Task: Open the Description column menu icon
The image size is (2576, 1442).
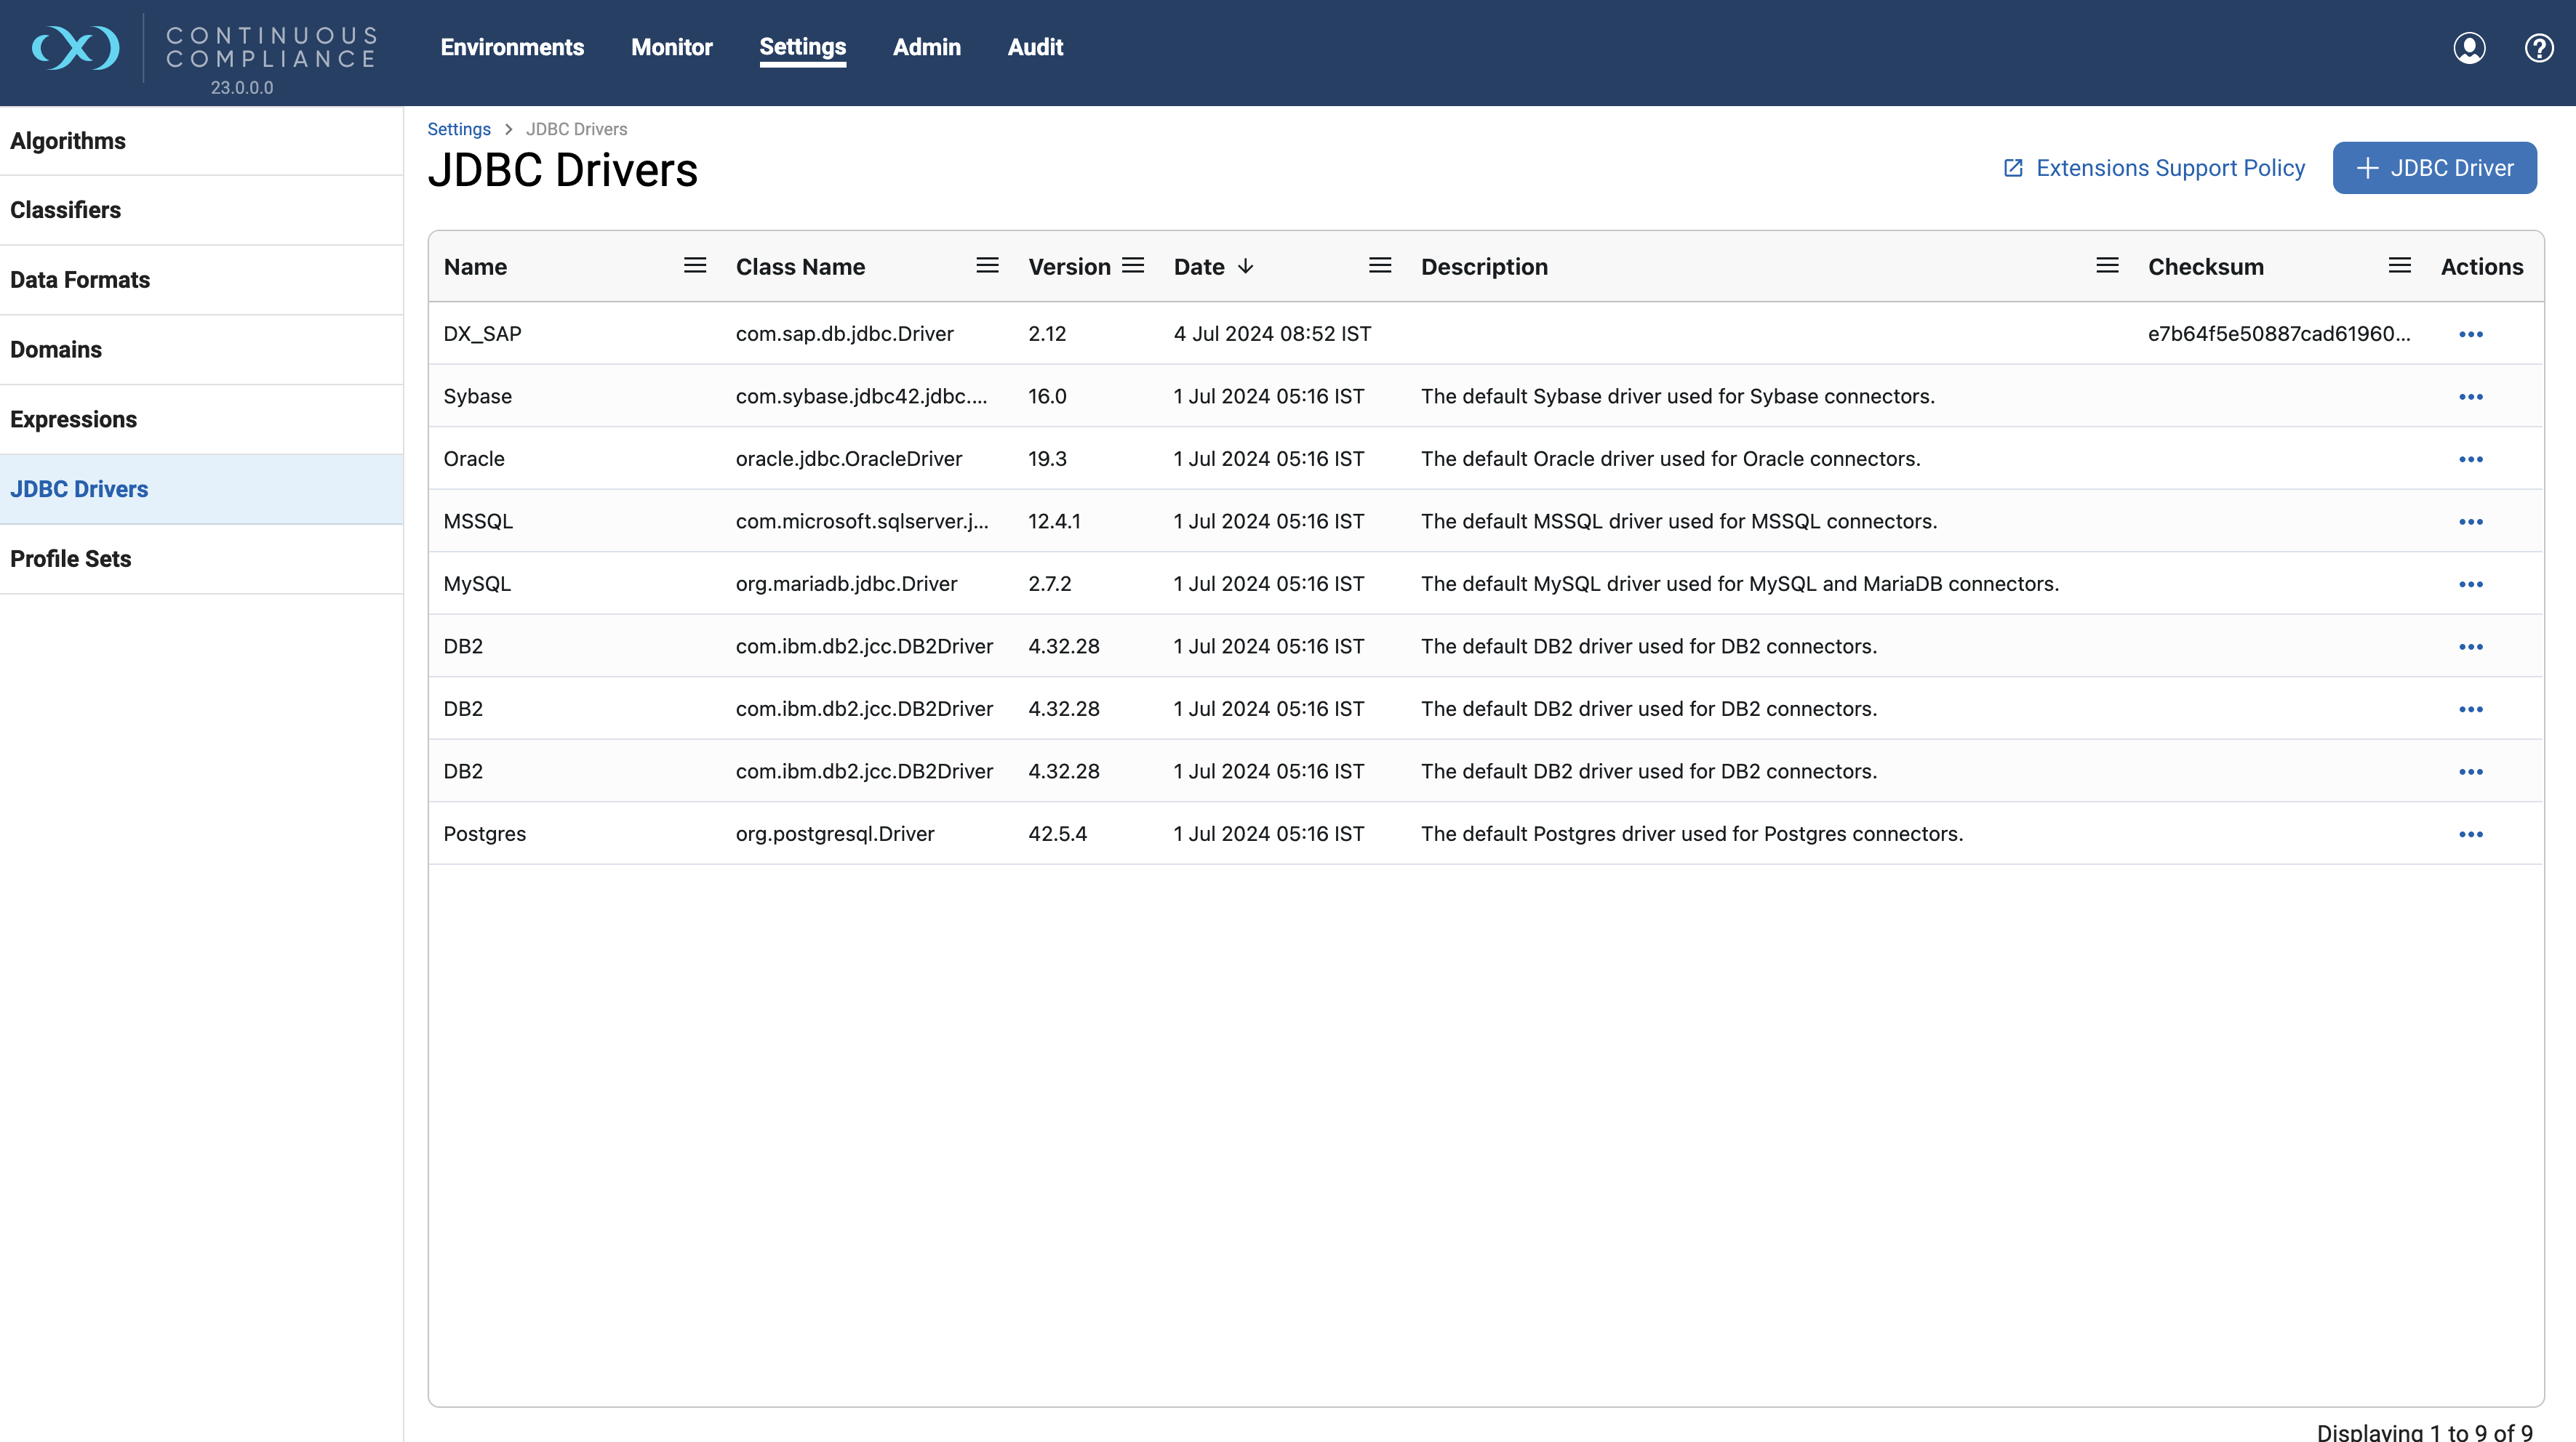Action: 2107,266
